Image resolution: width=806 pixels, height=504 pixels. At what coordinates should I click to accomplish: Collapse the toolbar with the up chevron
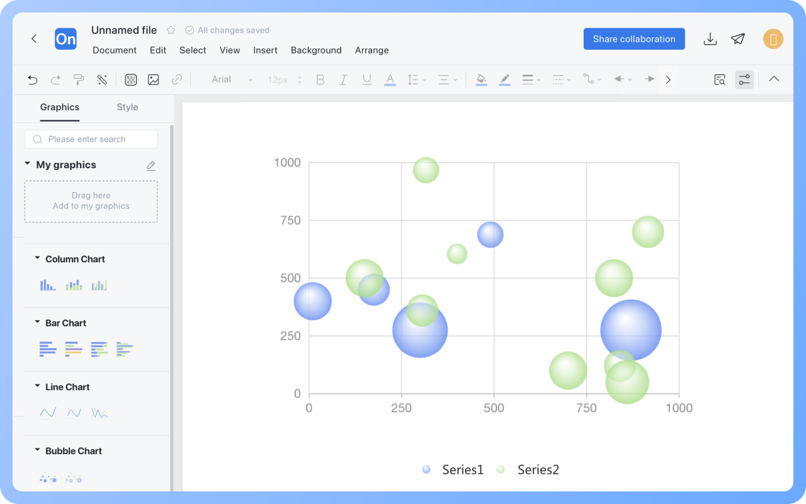[x=774, y=79]
